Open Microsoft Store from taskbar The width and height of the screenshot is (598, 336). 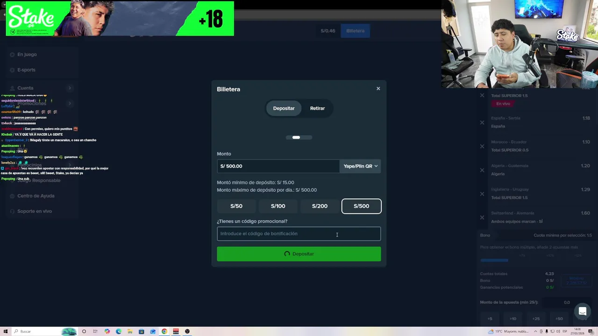pos(142,331)
